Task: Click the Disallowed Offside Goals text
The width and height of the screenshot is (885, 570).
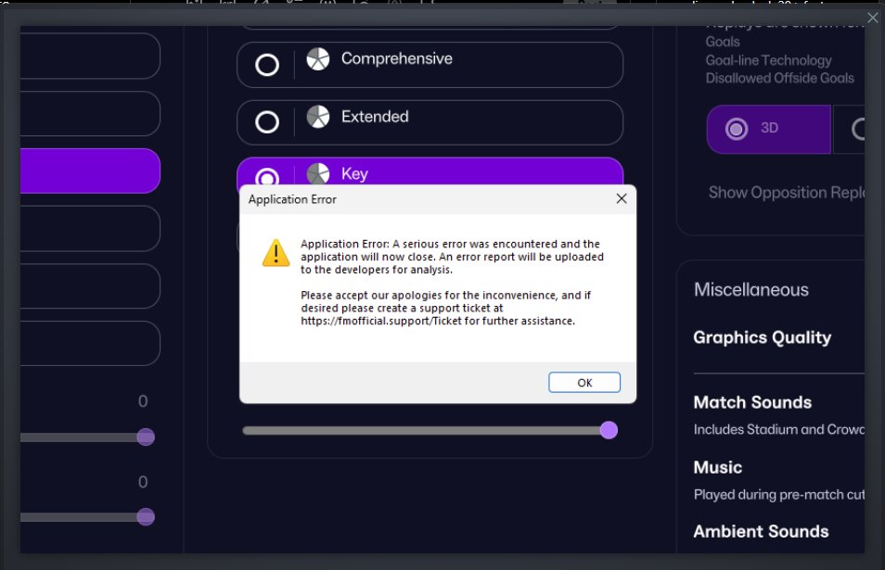Action: click(779, 78)
